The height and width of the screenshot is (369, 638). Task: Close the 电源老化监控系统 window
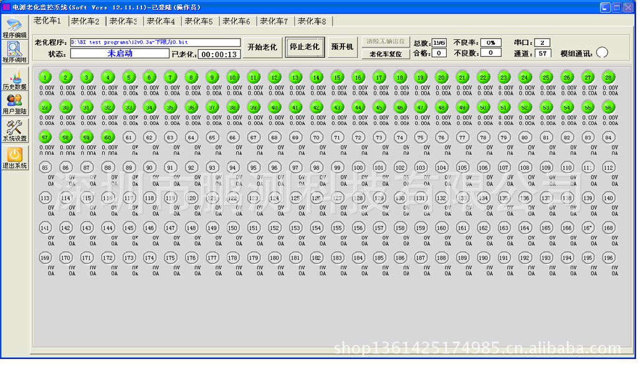pyautogui.click(x=628, y=7)
